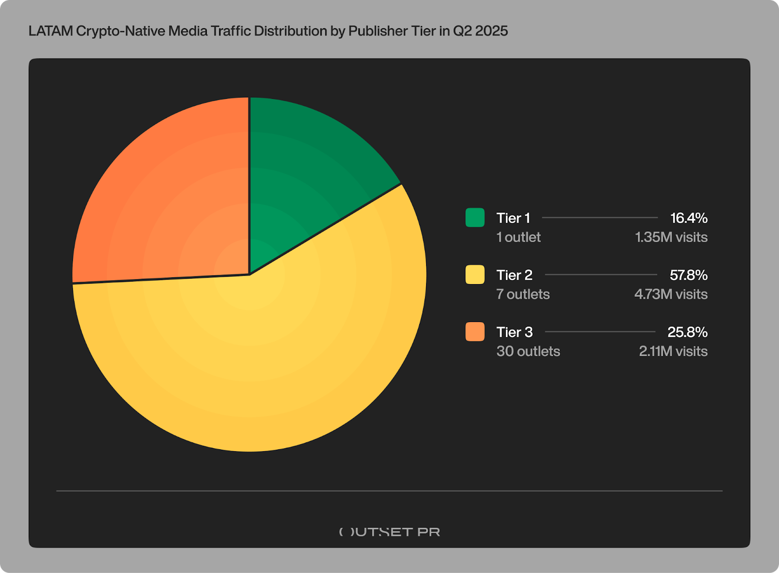Click the chart title about LATAM traffic
779x573 pixels.
[x=268, y=31]
